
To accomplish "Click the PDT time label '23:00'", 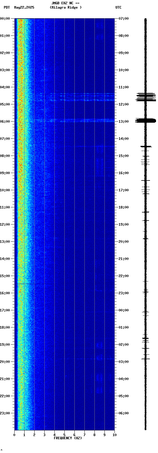I will point(5,413).
